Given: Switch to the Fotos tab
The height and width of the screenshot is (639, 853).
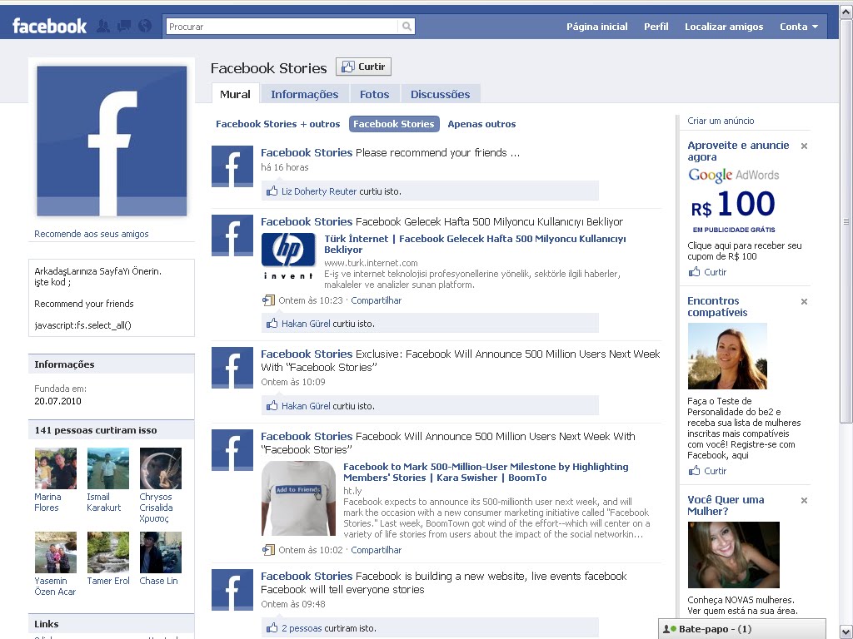Looking at the screenshot, I should click(374, 95).
